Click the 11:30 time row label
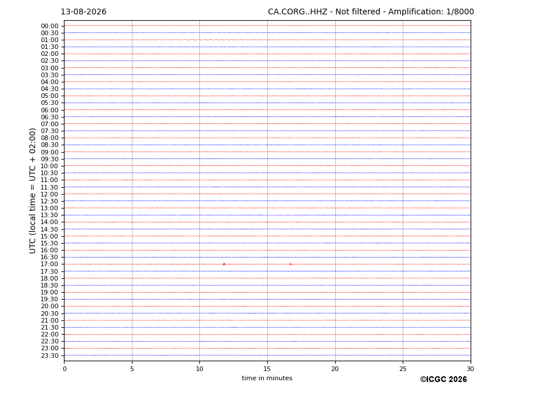The height and width of the screenshot is (401, 534). [50, 187]
